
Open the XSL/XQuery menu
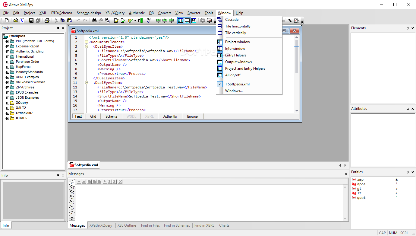[x=115, y=13]
